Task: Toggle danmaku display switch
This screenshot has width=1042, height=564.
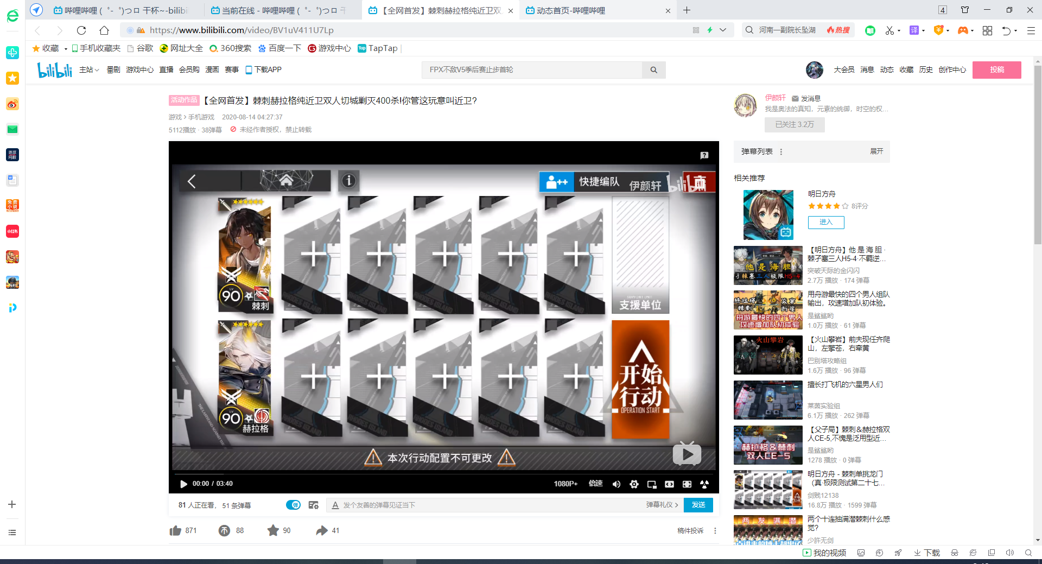Action: [293, 505]
